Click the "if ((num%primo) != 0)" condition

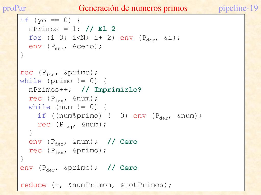83,116
